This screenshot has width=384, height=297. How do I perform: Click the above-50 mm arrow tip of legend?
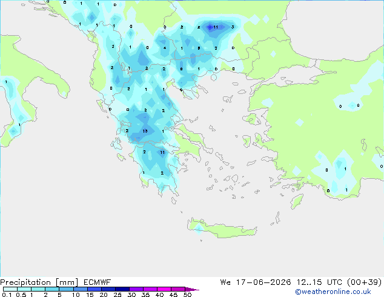[x=192, y=289]
